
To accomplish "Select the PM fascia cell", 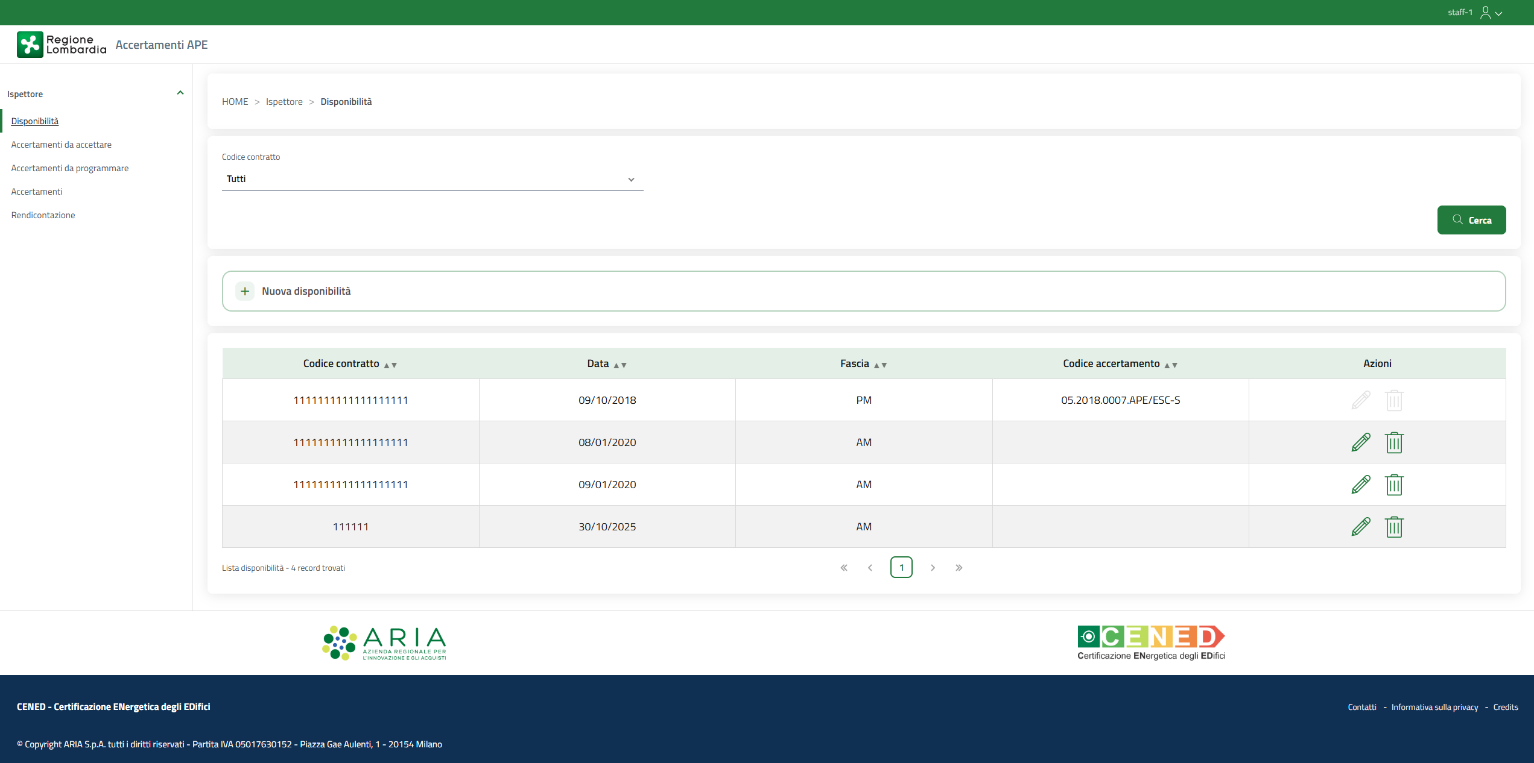I will (x=864, y=400).
